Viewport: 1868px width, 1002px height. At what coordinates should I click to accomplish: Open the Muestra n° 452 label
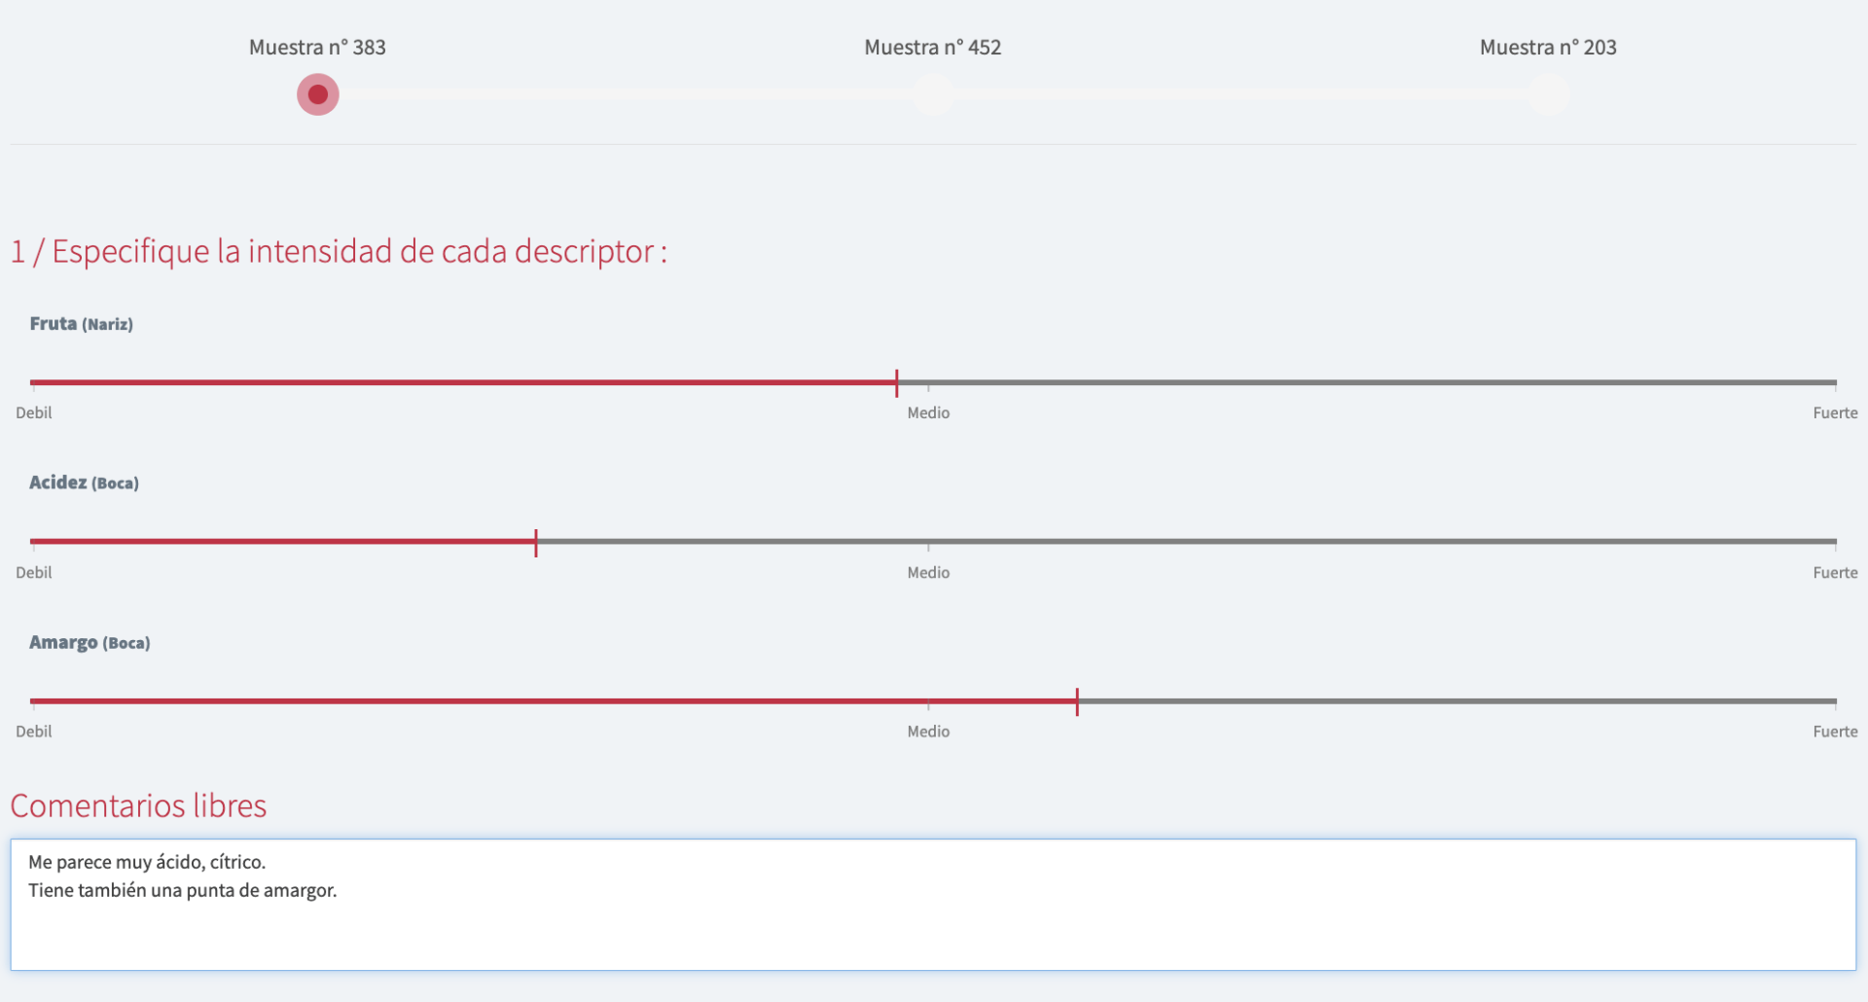pyautogui.click(x=932, y=48)
